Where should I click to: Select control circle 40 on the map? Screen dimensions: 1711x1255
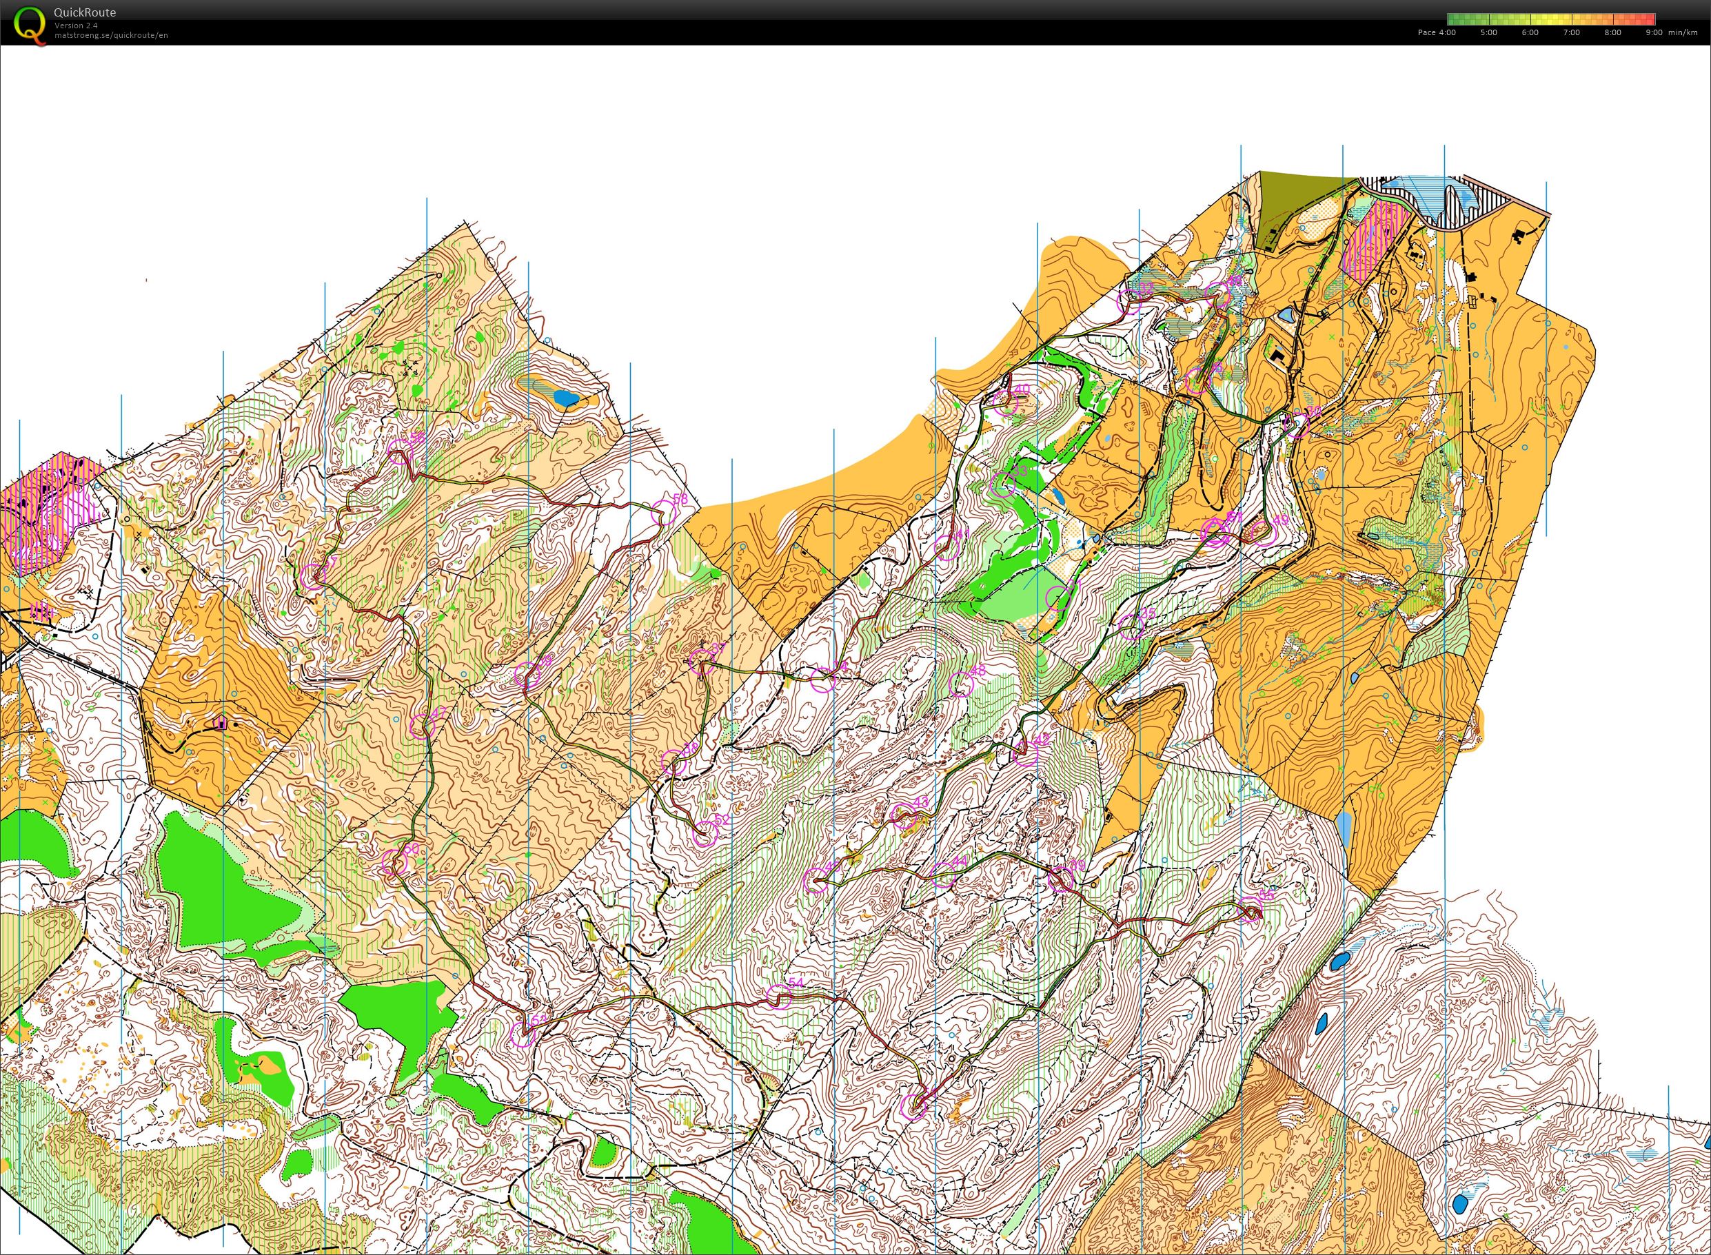point(1006,402)
